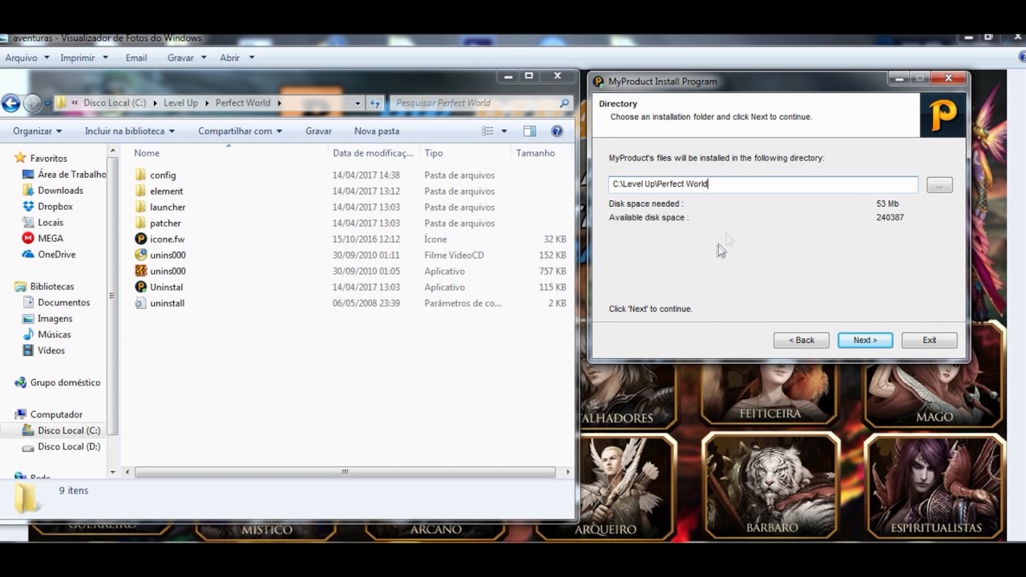Expand the arrow after Perfect World breadcrumb
Viewport: 1026px width, 577px height.
pyautogui.click(x=279, y=103)
